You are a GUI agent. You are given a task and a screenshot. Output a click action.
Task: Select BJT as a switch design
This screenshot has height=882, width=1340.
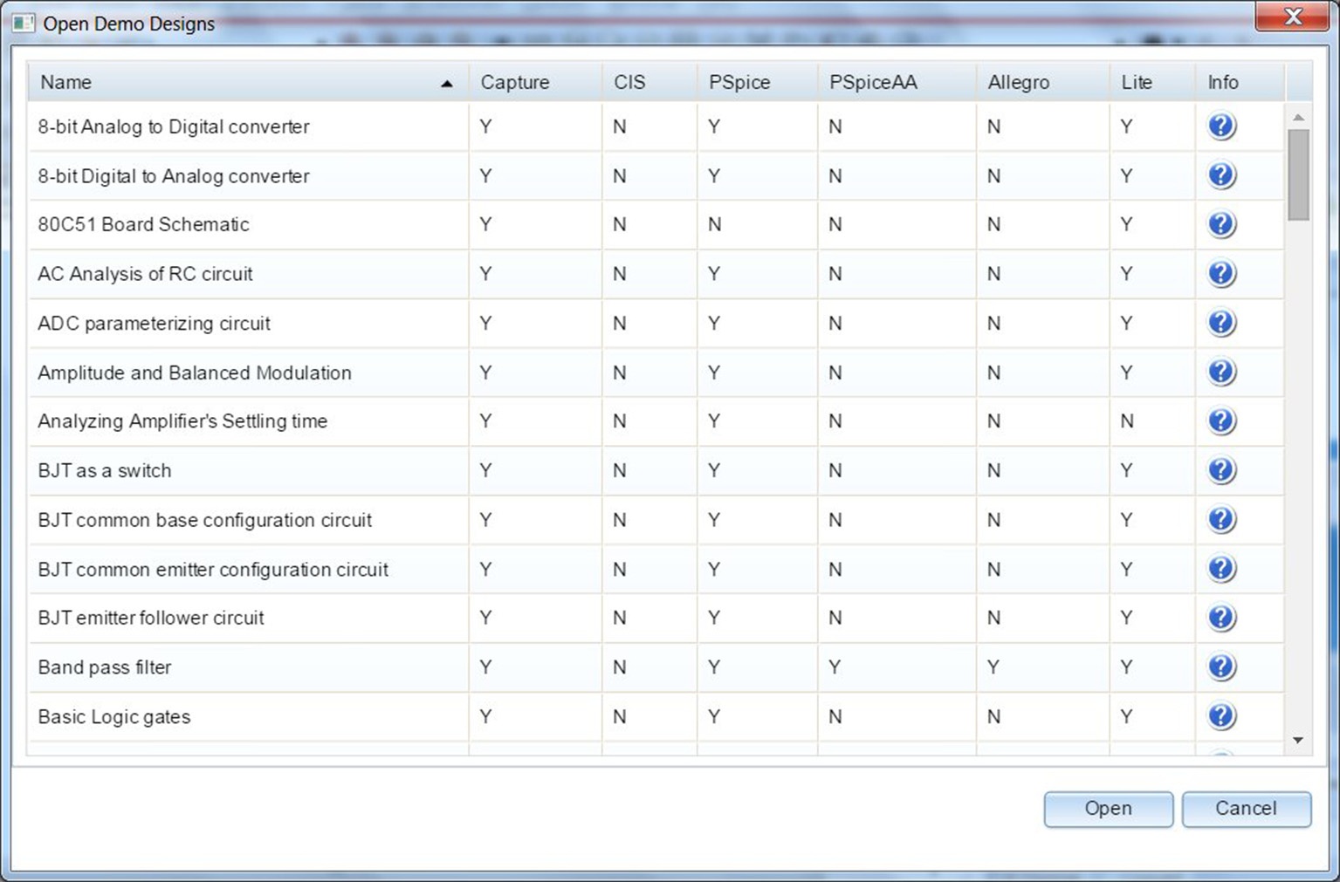click(x=656, y=471)
